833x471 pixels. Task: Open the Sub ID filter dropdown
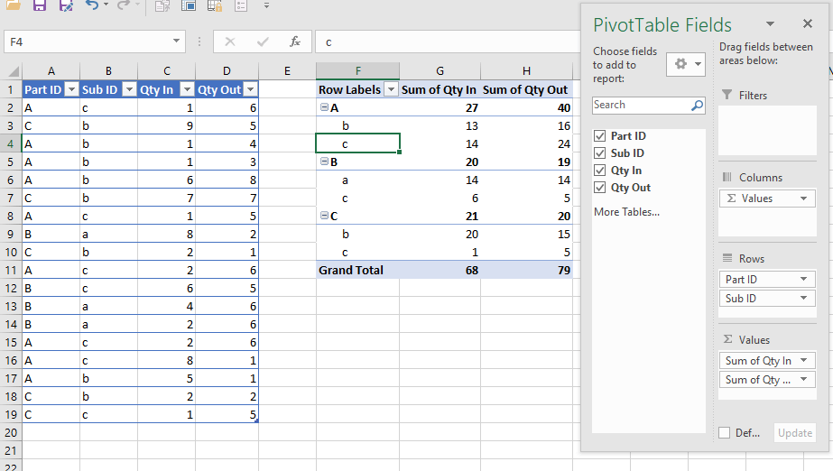tap(129, 89)
